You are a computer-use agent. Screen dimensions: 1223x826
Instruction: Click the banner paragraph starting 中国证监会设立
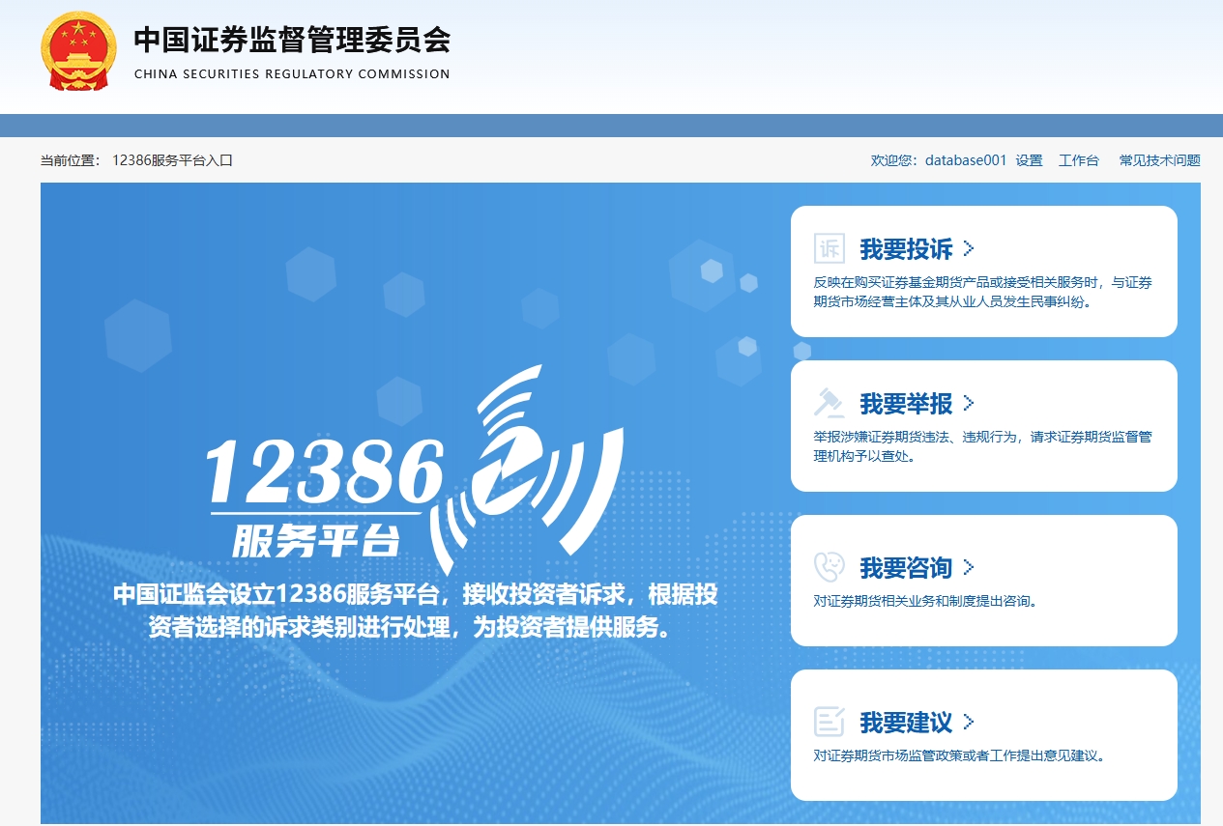416,611
